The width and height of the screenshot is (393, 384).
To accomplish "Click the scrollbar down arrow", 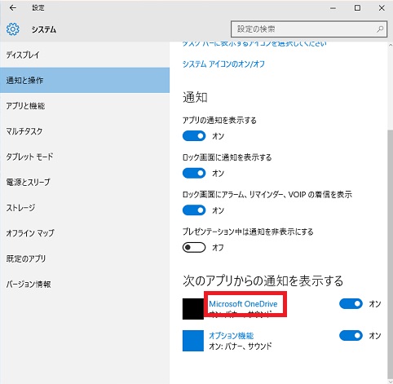I will (391, 381).
